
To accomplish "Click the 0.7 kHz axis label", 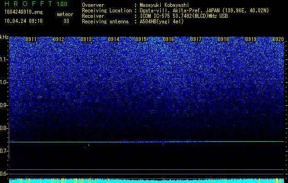I will (x=4, y=151).
